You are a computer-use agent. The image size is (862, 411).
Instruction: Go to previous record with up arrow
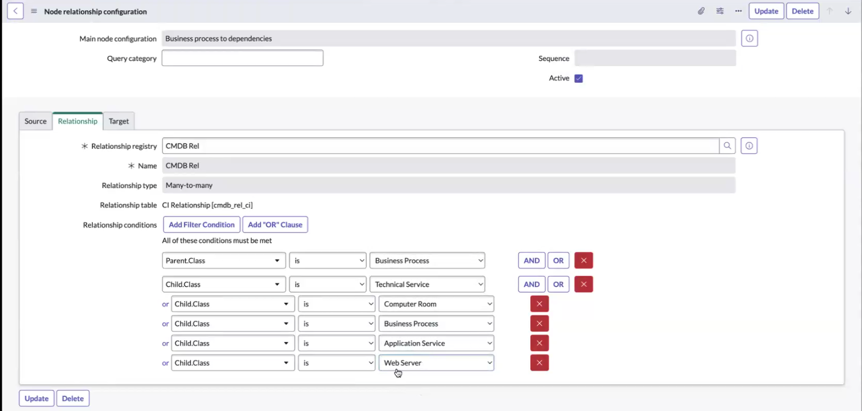(x=830, y=11)
